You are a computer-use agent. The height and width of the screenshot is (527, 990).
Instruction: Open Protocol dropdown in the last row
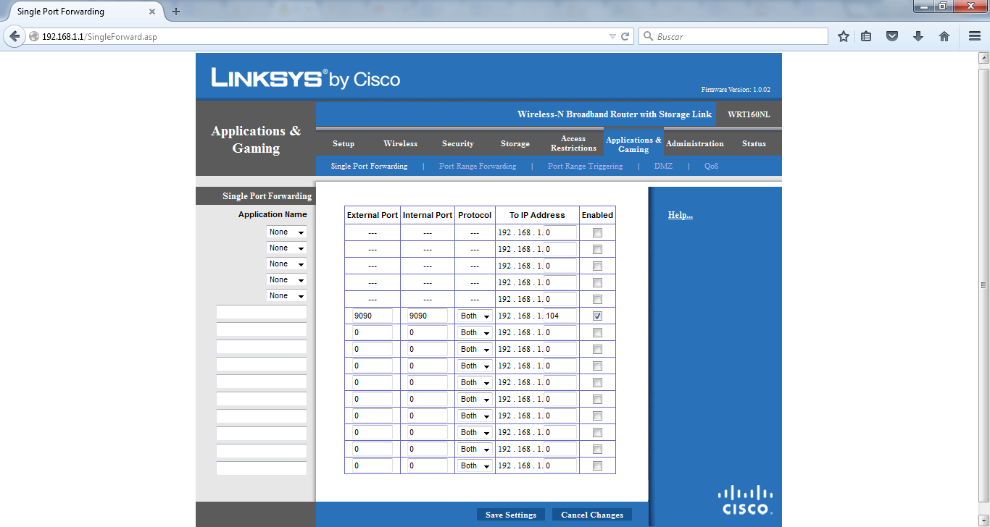coord(475,465)
